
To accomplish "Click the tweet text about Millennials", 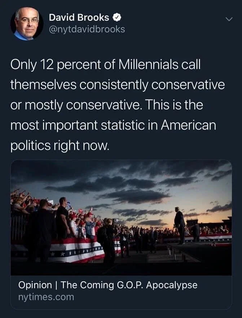I will [x=118, y=105].
